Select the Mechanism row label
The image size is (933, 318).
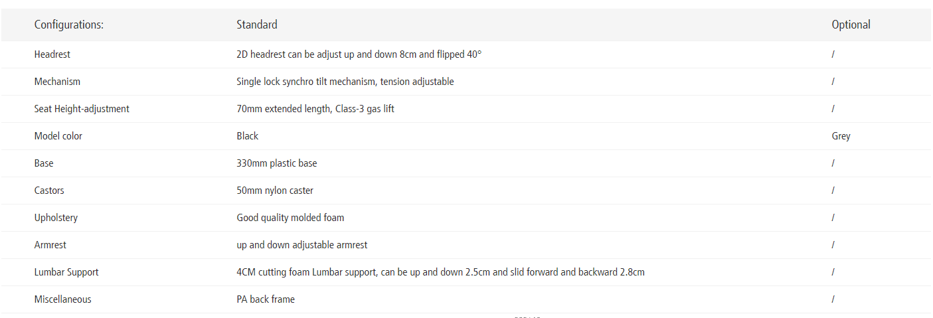pyautogui.click(x=57, y=82)
